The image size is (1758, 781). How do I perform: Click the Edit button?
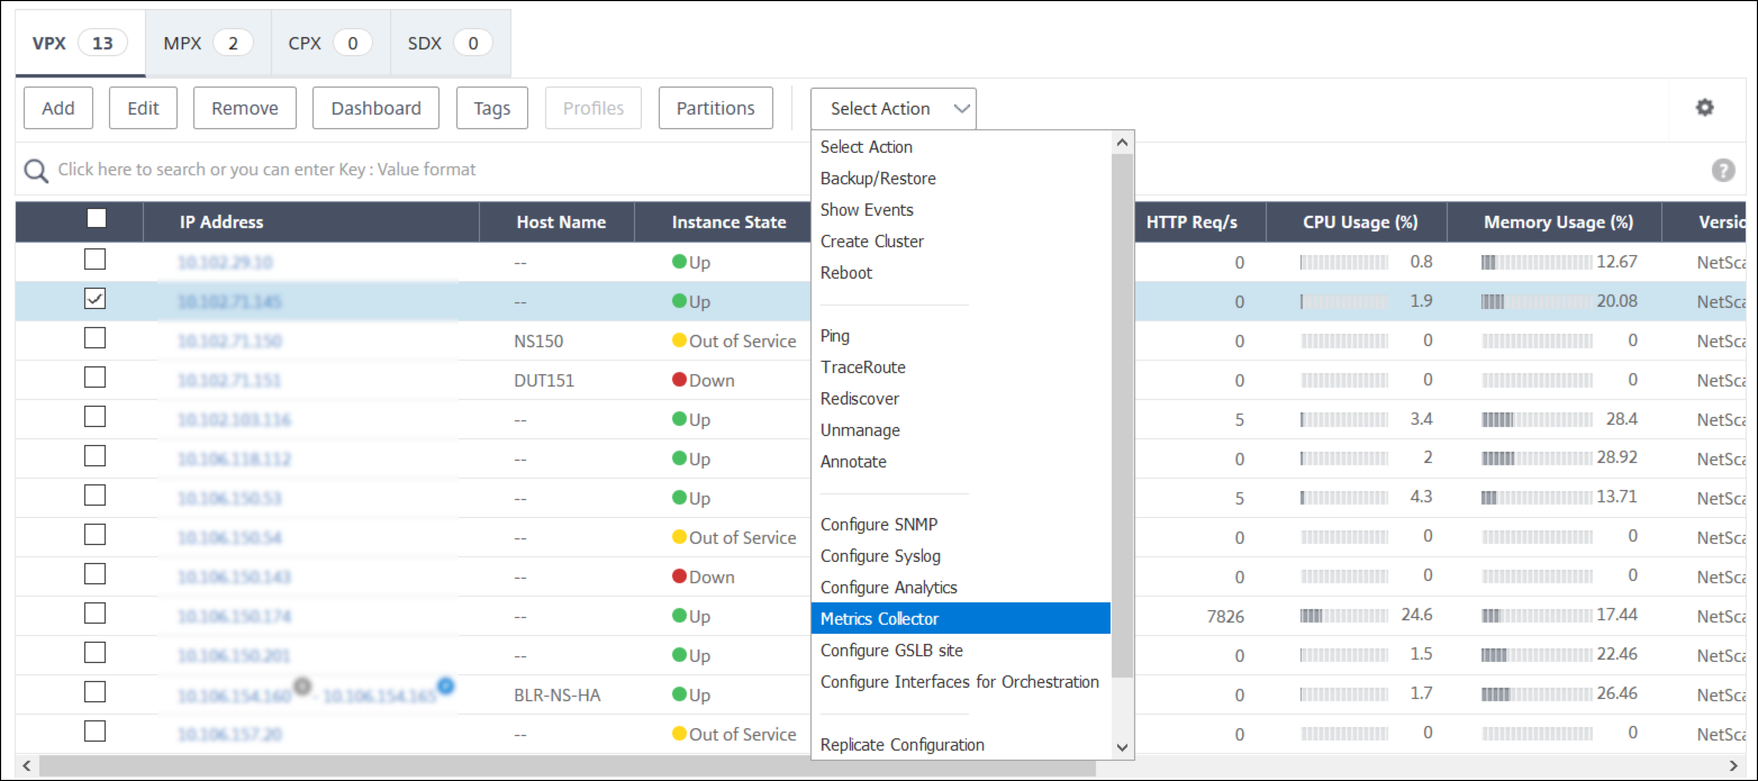[x=143, y=108]
